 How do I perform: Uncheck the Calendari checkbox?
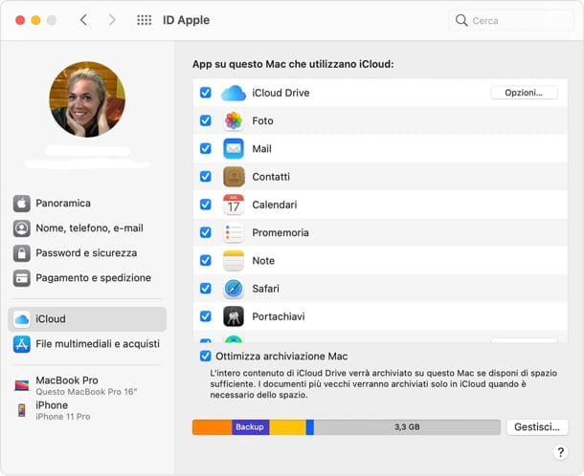tap(206, 205)
